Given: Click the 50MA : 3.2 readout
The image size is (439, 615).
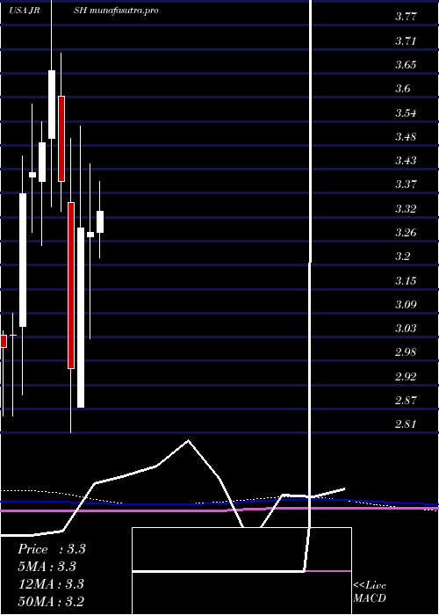Looking at the screenshot, I should [x=51, y=601].
